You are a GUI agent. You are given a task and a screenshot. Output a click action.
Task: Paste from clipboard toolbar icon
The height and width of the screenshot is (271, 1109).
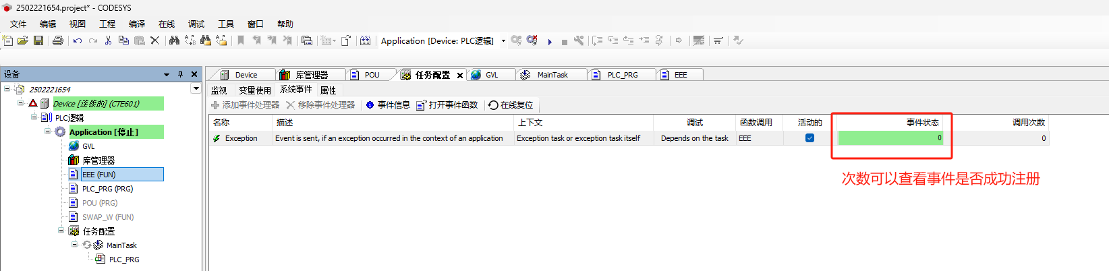[x=140, y=40]
